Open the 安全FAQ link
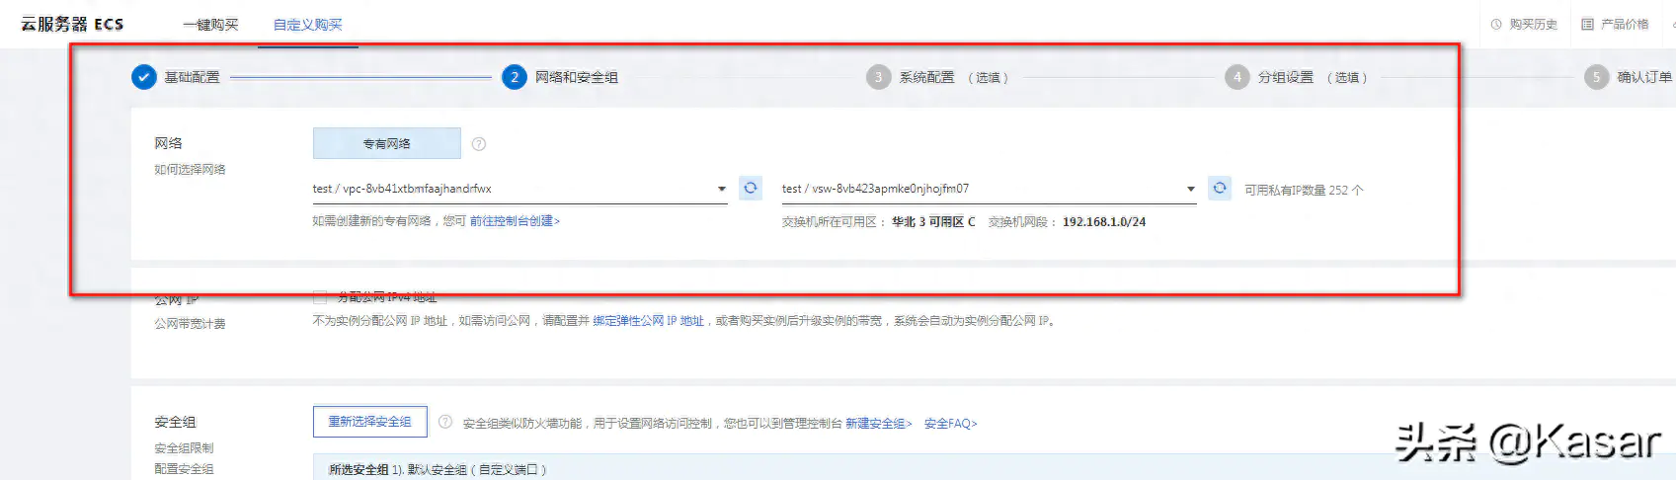 tap(950, 424)
